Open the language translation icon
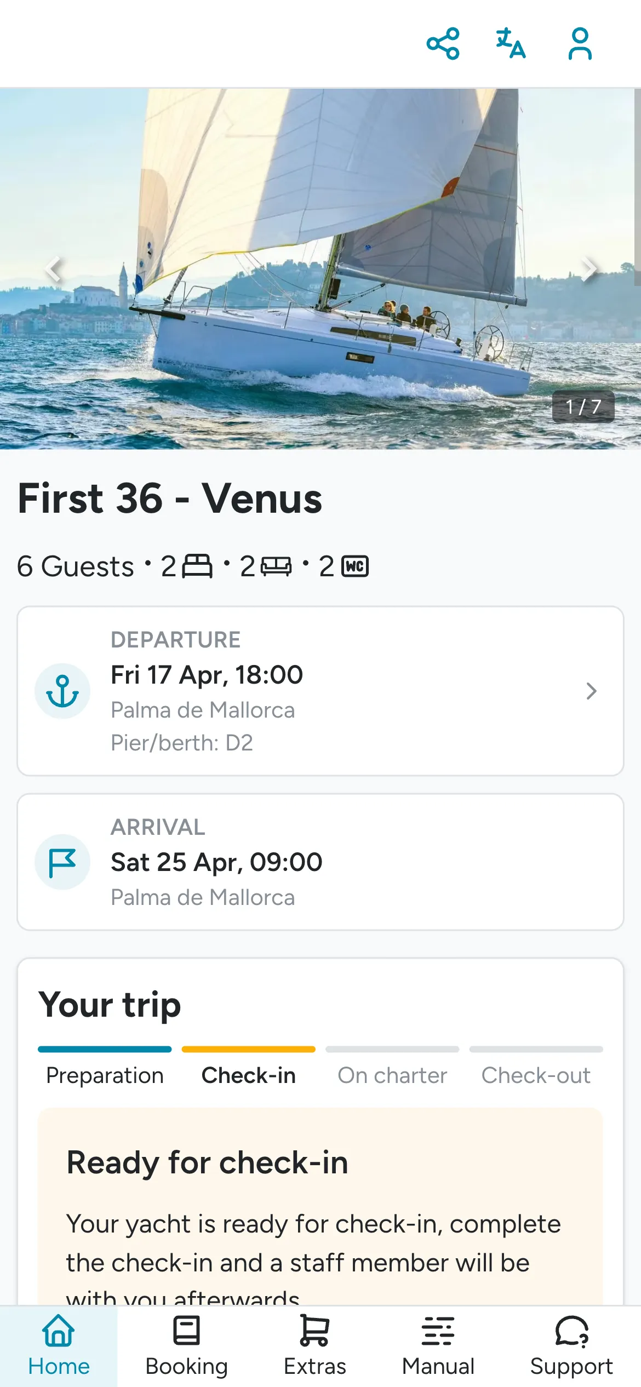Image resolution: width=641 pixels, height=1387 pixels. (x=511, y=43)
